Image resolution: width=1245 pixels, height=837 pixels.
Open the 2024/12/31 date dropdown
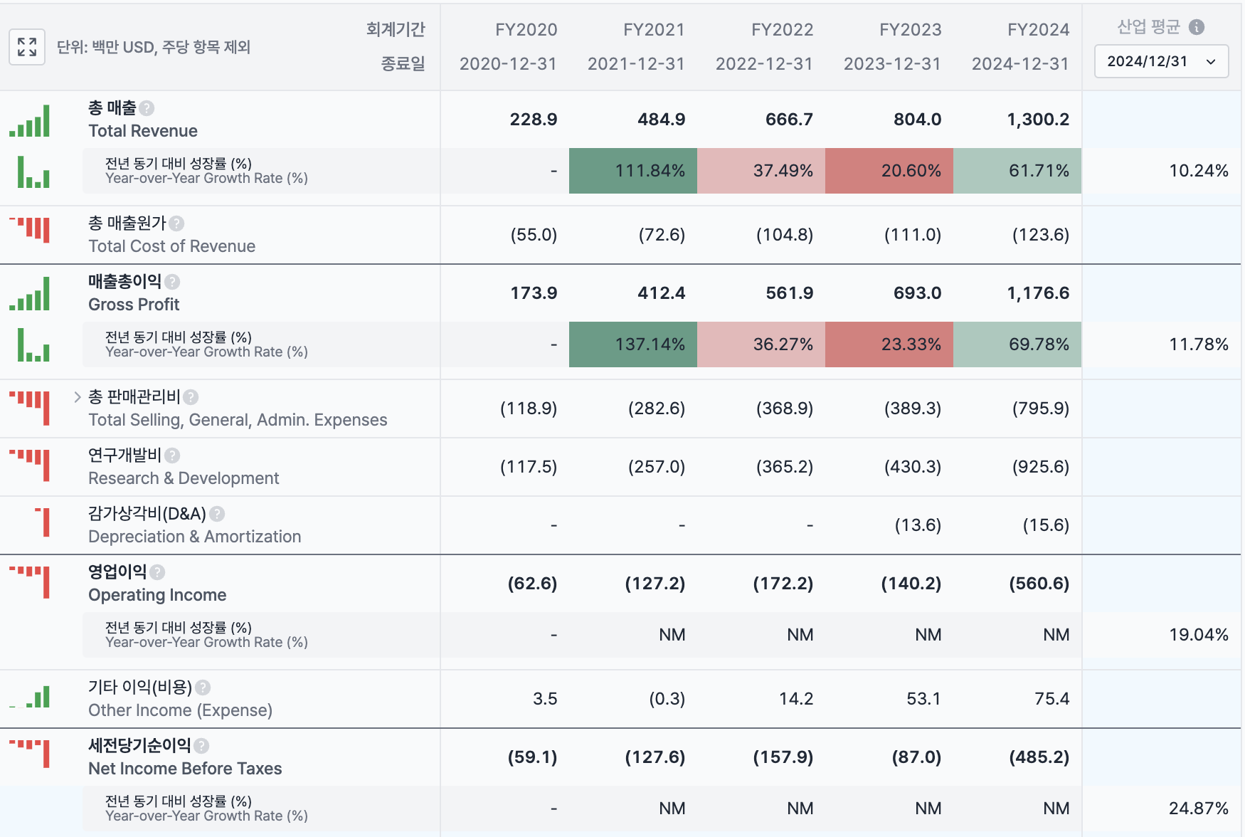click(1161, 61)
